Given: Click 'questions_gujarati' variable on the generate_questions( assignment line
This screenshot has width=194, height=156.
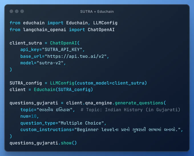Looking at the screenshot, I should (34, 103).
